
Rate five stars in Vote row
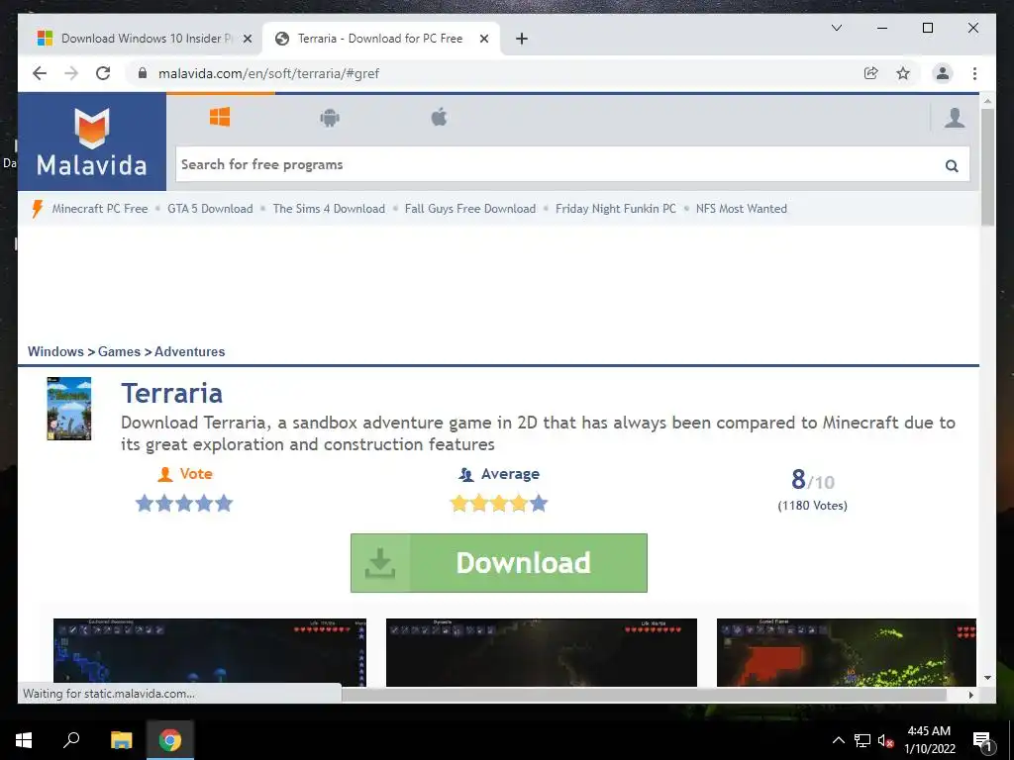[x=224, y=503]
